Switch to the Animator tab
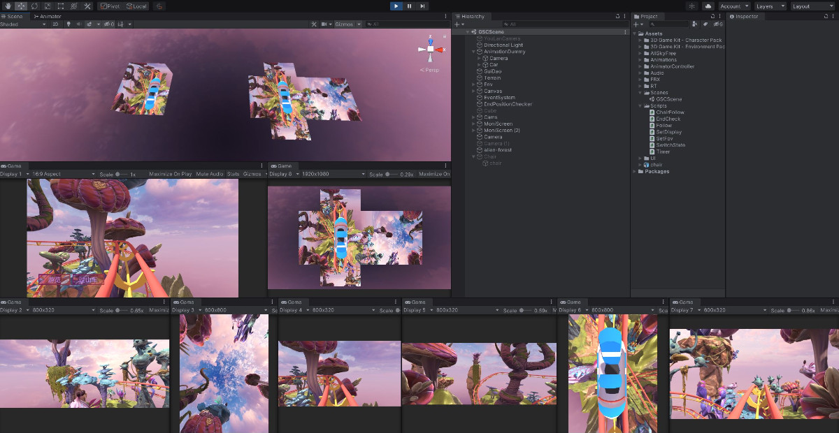839x433 pixels. pos(48,15)
